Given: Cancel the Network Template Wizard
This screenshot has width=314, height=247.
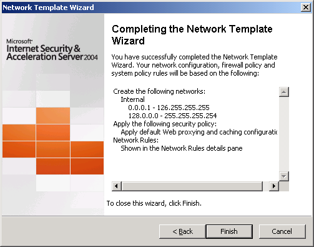Looking at the screenshot, I should [x=282, y=231].
